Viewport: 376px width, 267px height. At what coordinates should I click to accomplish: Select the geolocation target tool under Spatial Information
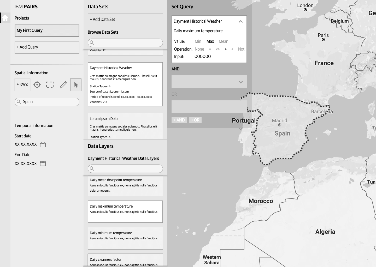[37, 85]
